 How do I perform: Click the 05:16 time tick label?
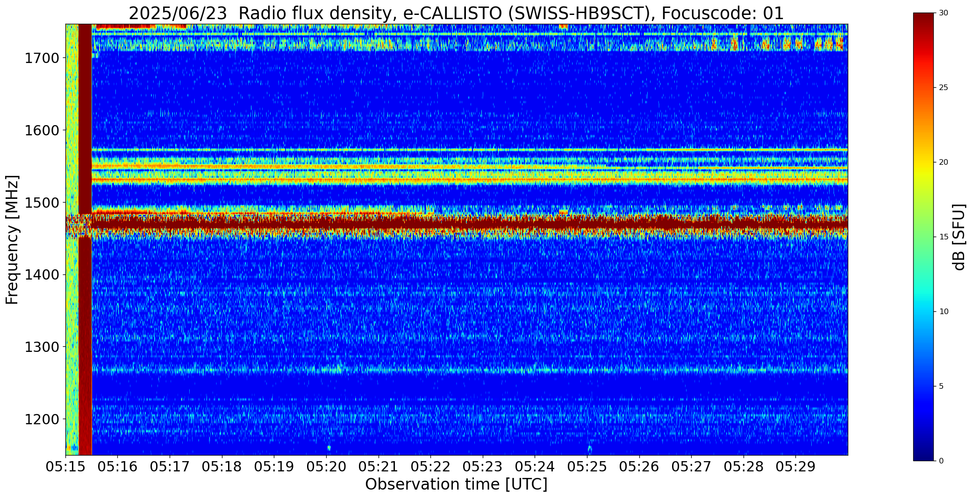coord(118,467)
